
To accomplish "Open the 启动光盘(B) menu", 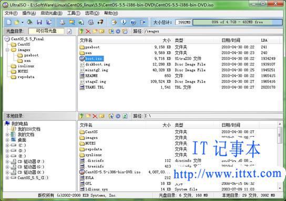I will pos(52,13).
